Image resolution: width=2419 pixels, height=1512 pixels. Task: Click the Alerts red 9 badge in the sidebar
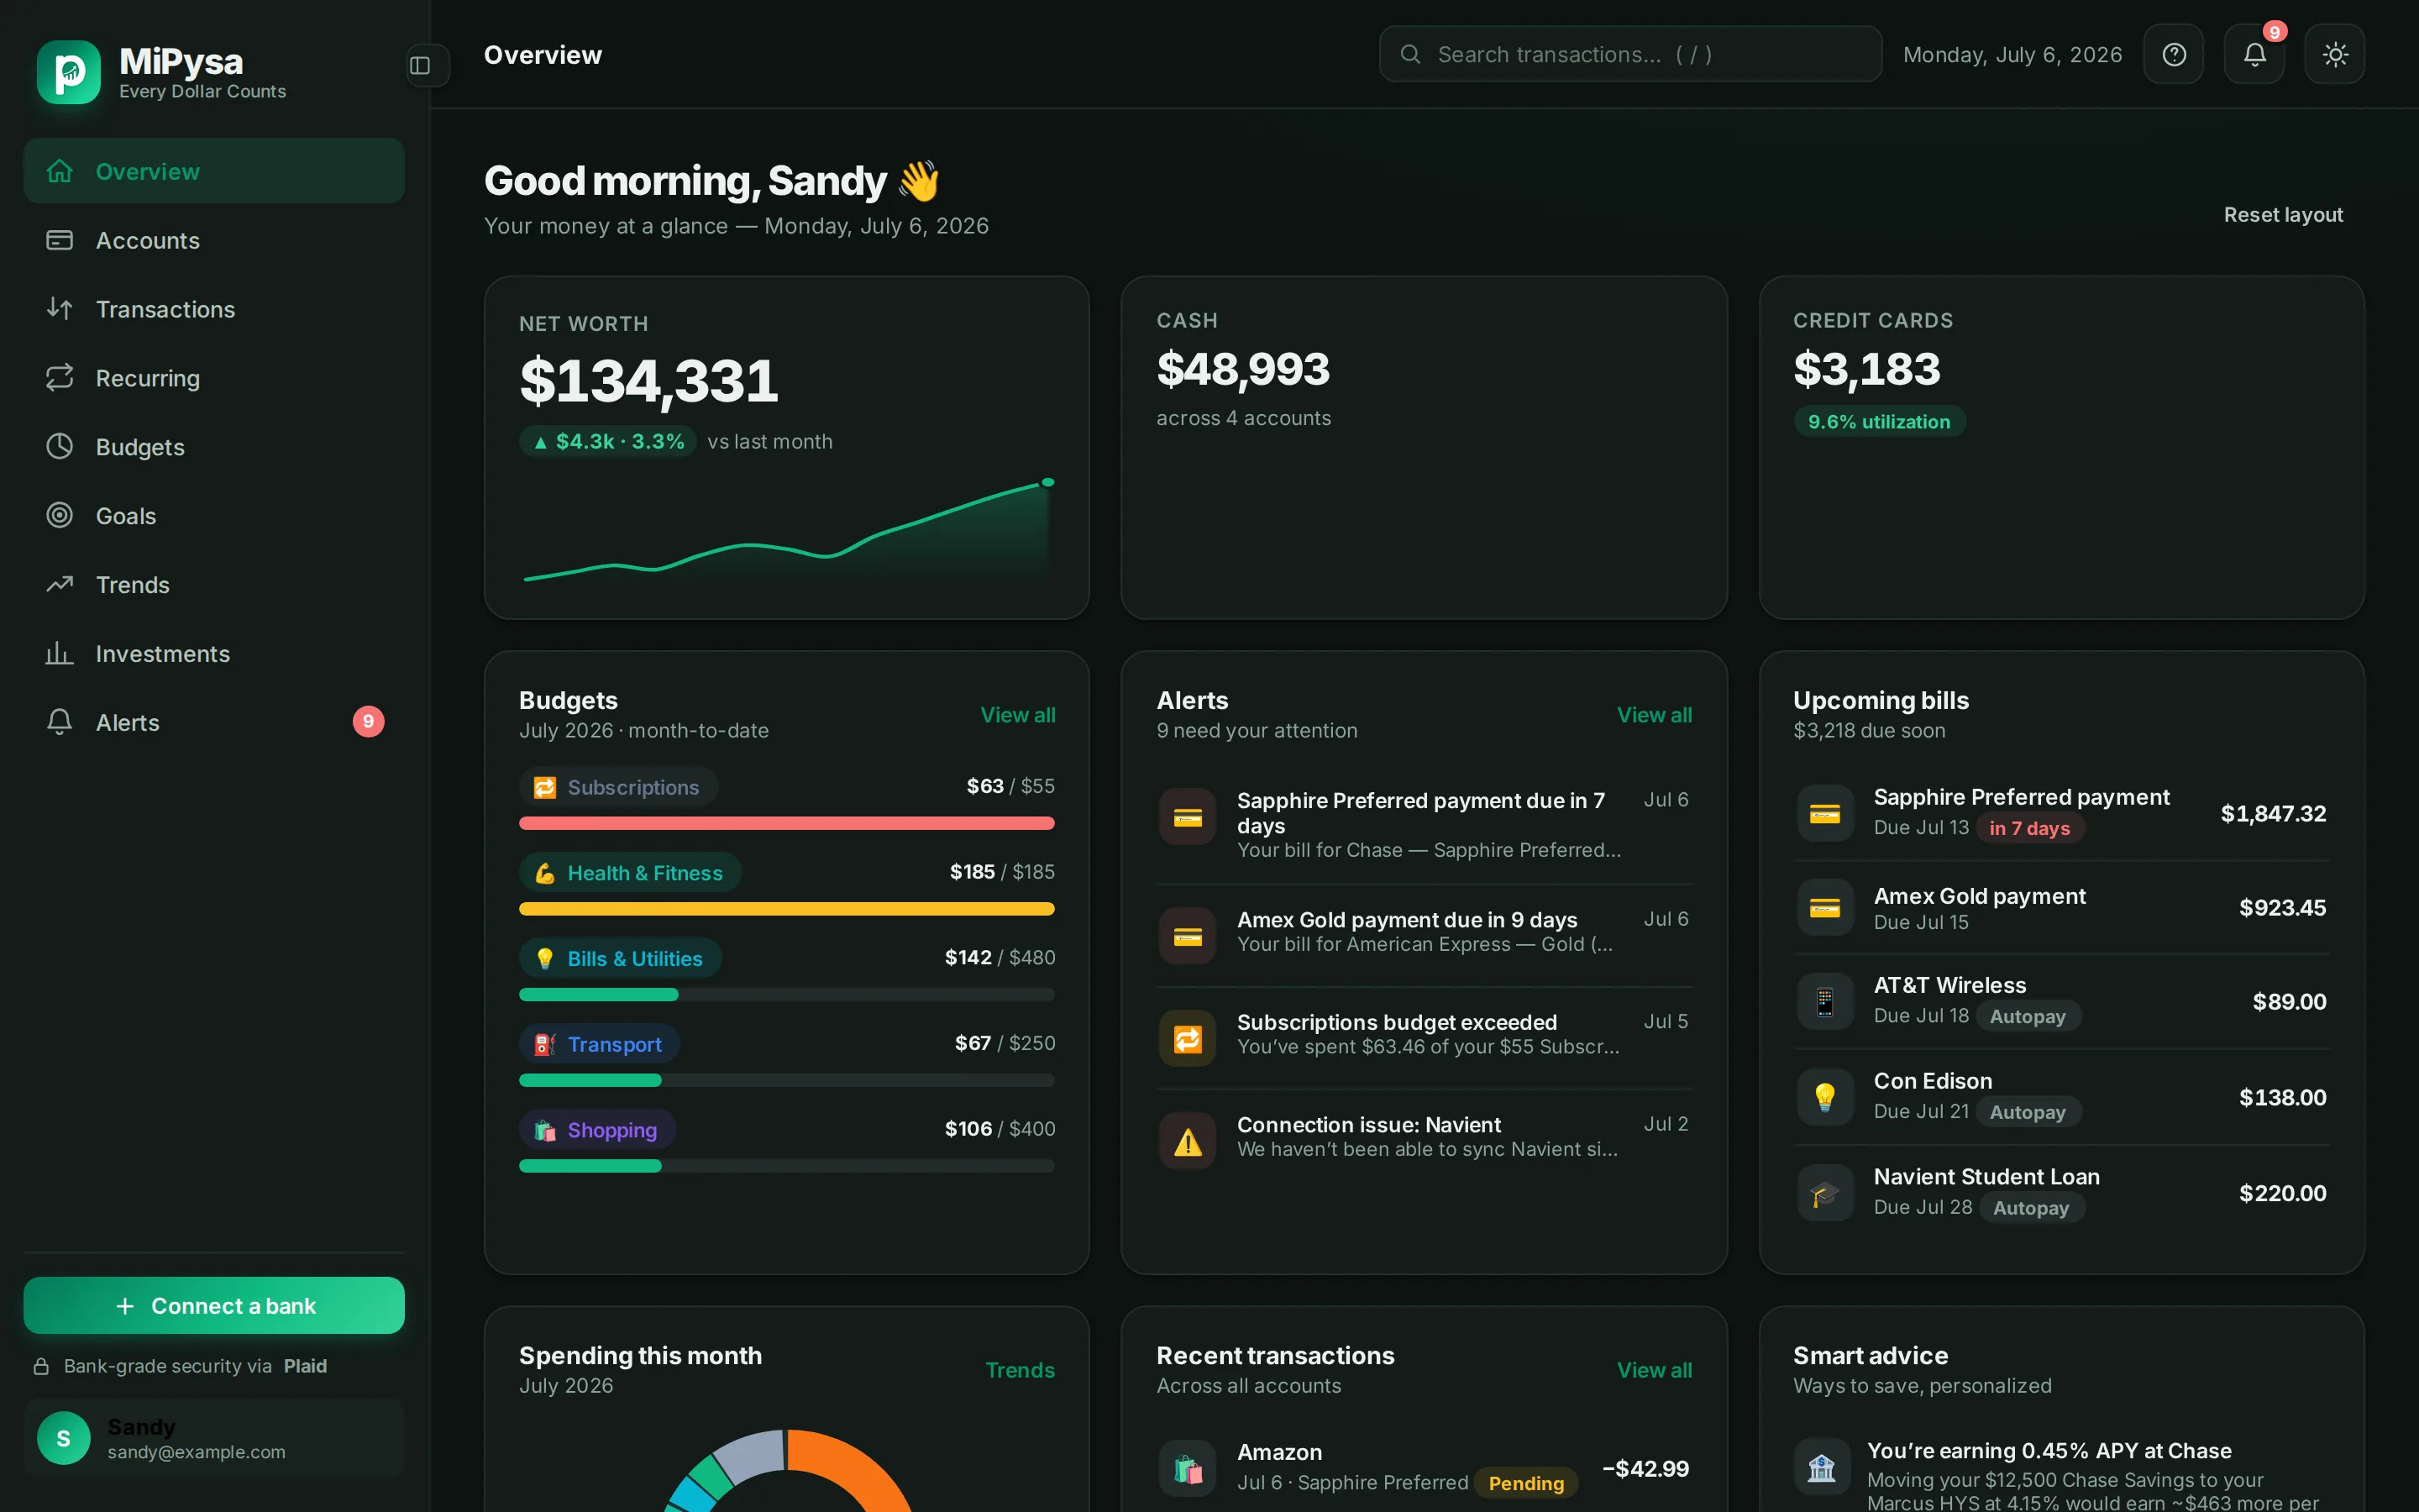coord(368,722)
